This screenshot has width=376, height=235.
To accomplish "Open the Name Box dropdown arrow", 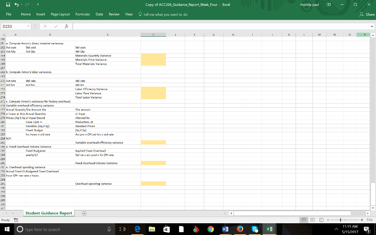I will pyautogui.click(x=29, y=26).
